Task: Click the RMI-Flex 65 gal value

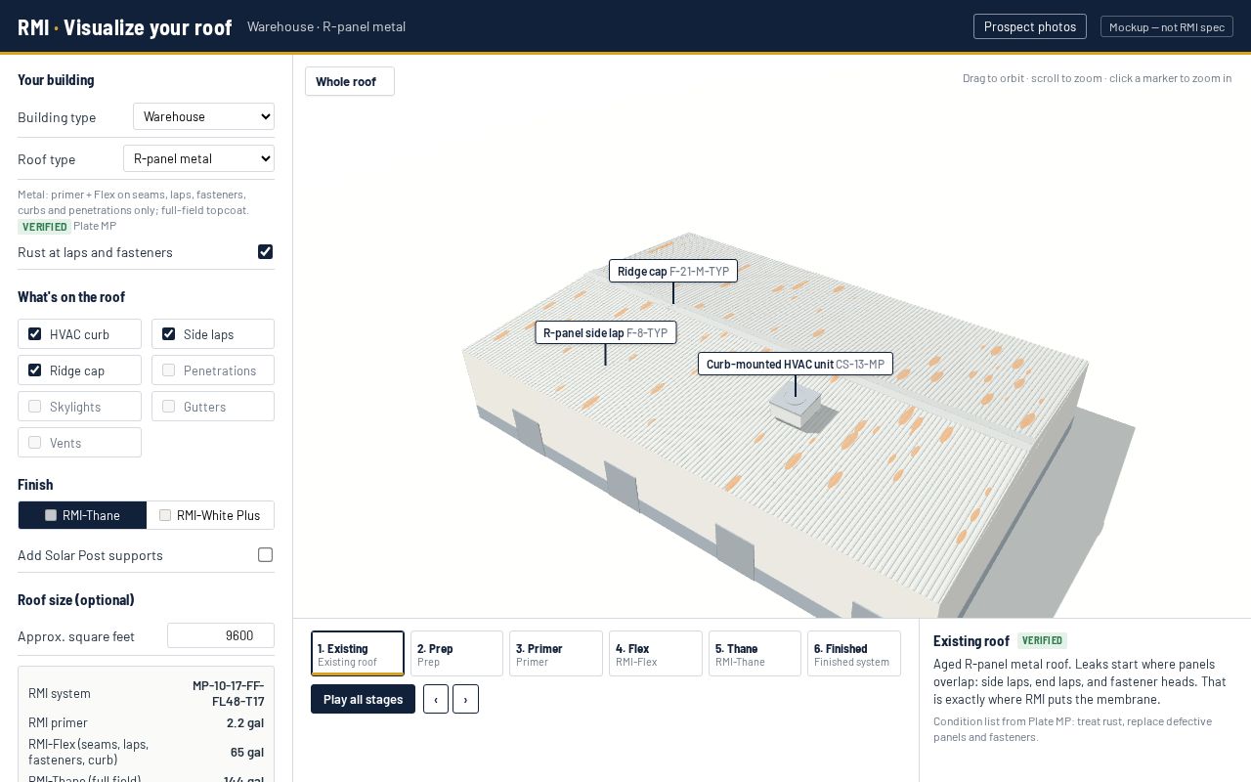Action: [x=247, y=752]
